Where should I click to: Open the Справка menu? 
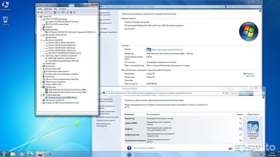63,9
